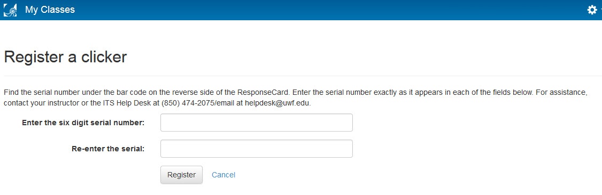Click the 'Enter the six digit serial number' label
The image size is (602, 195).
[83, 123]
